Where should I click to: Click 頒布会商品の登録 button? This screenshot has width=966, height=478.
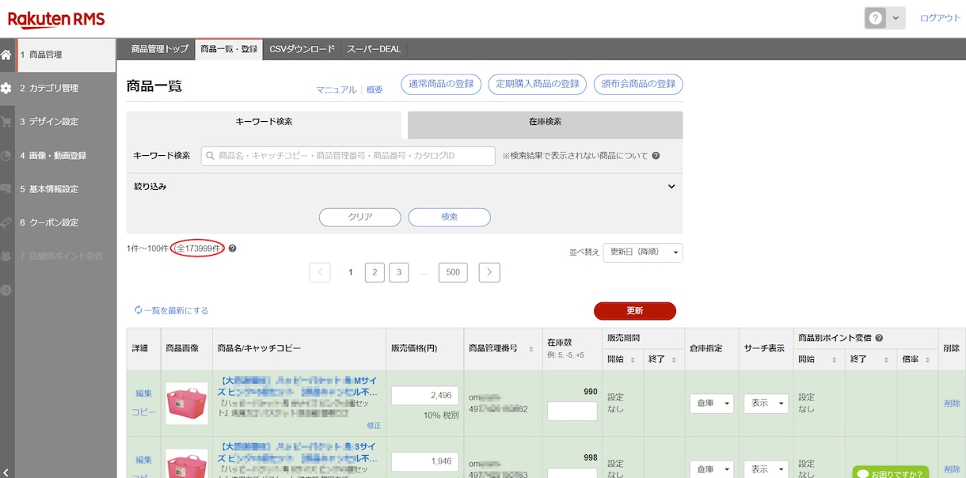coord(638,84)
